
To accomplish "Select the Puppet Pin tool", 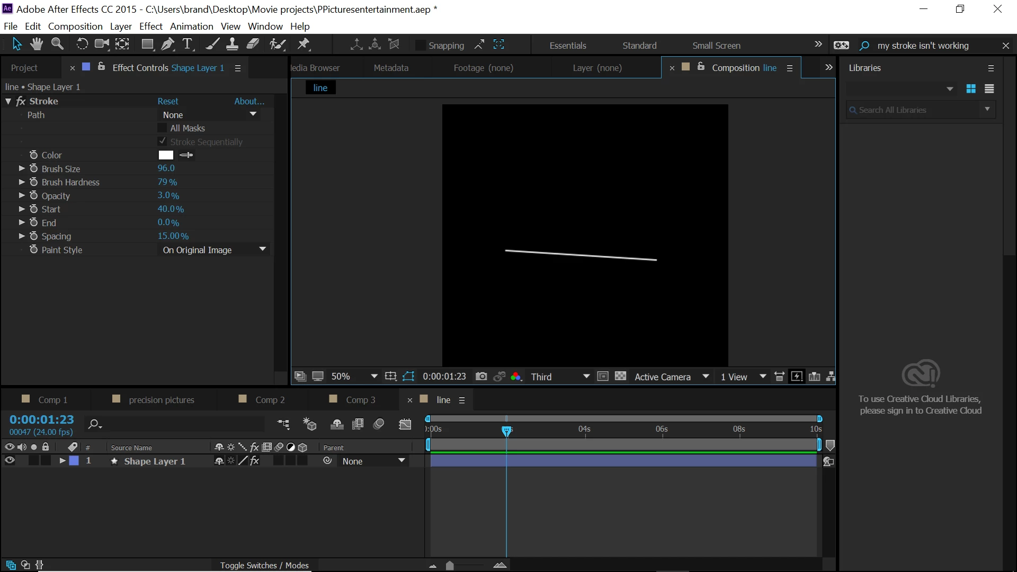I will [x=304, y=44].
